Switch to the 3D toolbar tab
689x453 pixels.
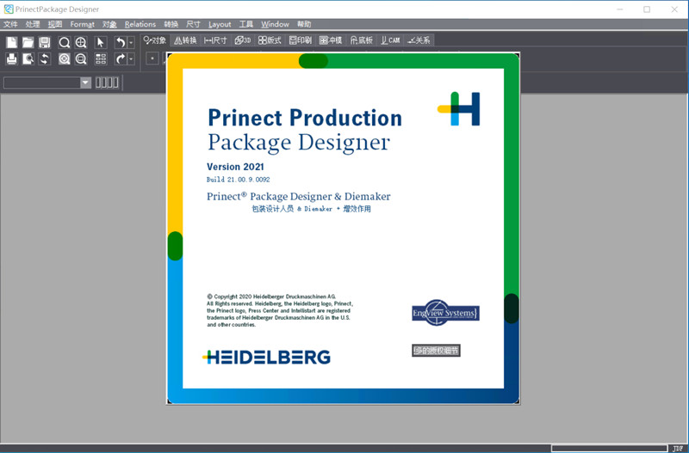[x=243, y=40]
